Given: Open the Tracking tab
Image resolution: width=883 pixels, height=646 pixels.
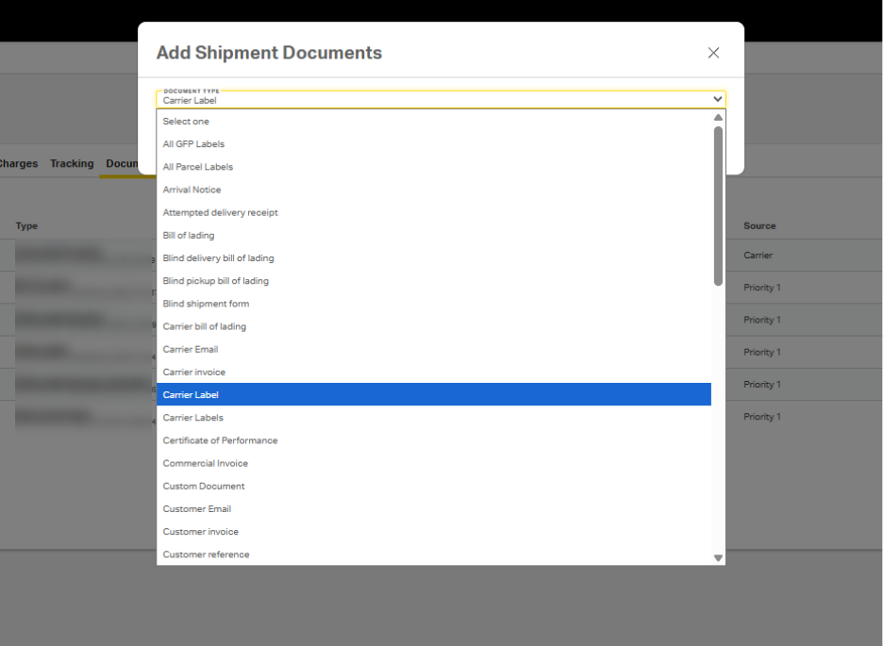Looking at the screenshot, I should [72, 164].
